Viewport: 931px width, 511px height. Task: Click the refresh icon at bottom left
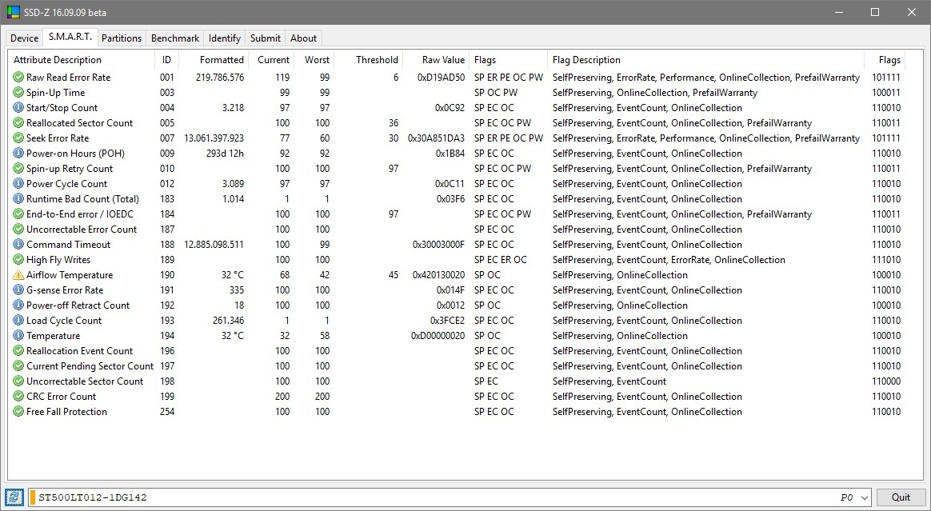pyautogui.click(x=14, y=497)
